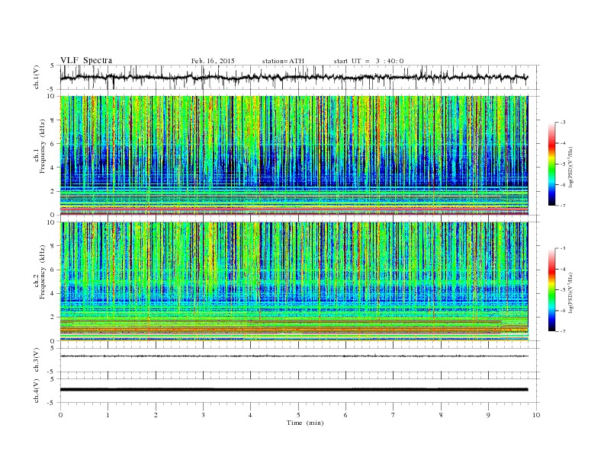Image resolution: width=604 pixels, height=466 pixels.
Task: Click the "4" minute tick label
Action: [250, 415]
